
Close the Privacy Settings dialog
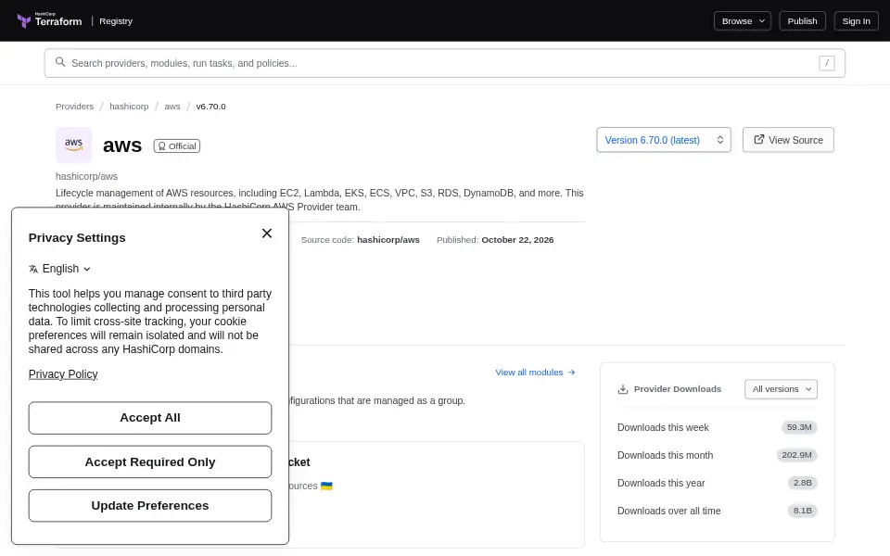[x=267, y=234]
